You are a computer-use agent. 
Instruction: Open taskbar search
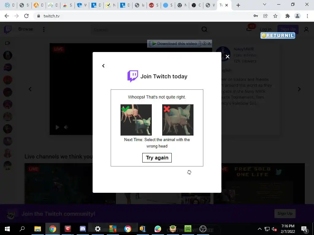[x=22, y=229]
